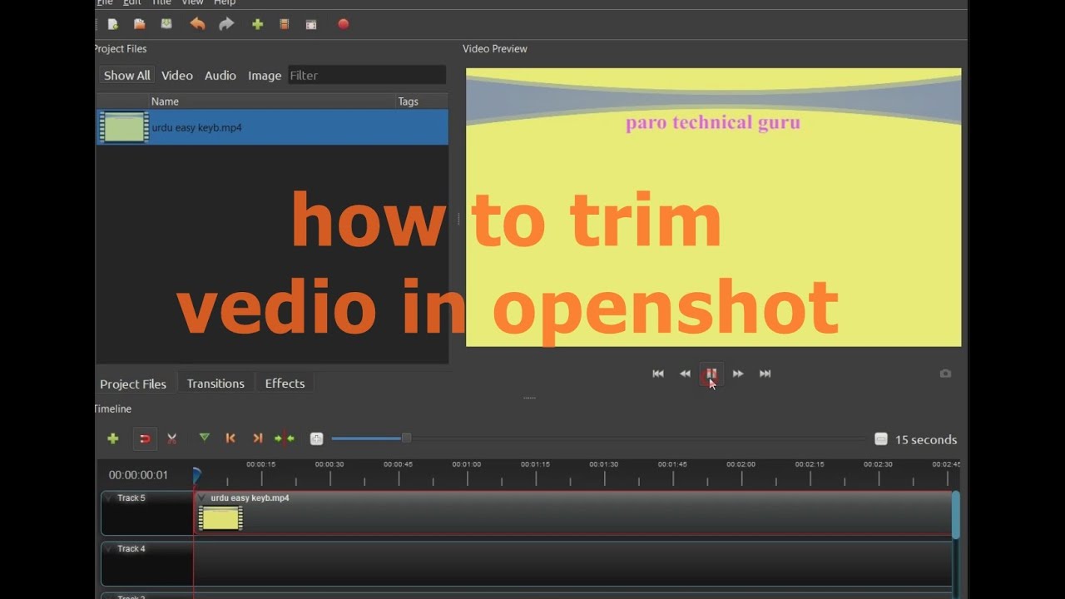Fast forward the video preview
This screenshot has width=1065, height=599.
click(738, 374)
